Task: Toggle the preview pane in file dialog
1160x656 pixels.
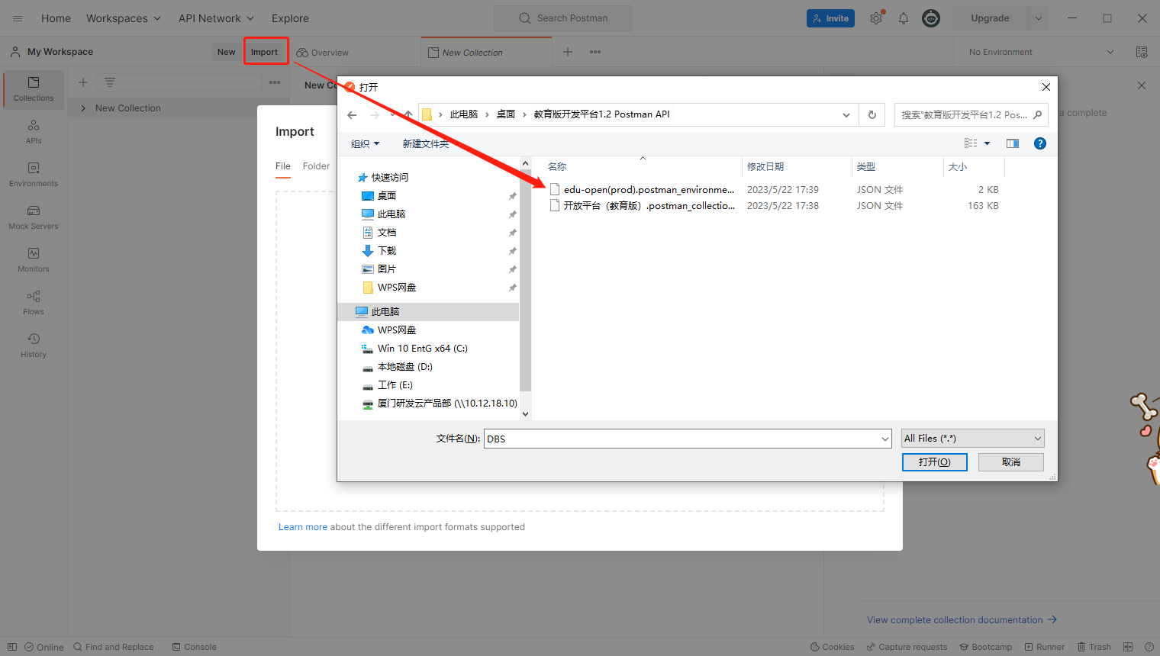Action: tap(1013, 143)
